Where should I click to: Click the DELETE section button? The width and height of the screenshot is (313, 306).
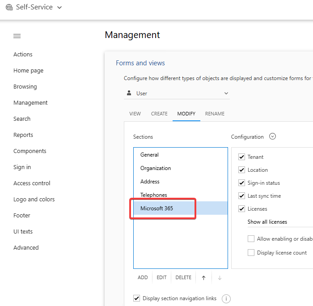tap(183, 278)
